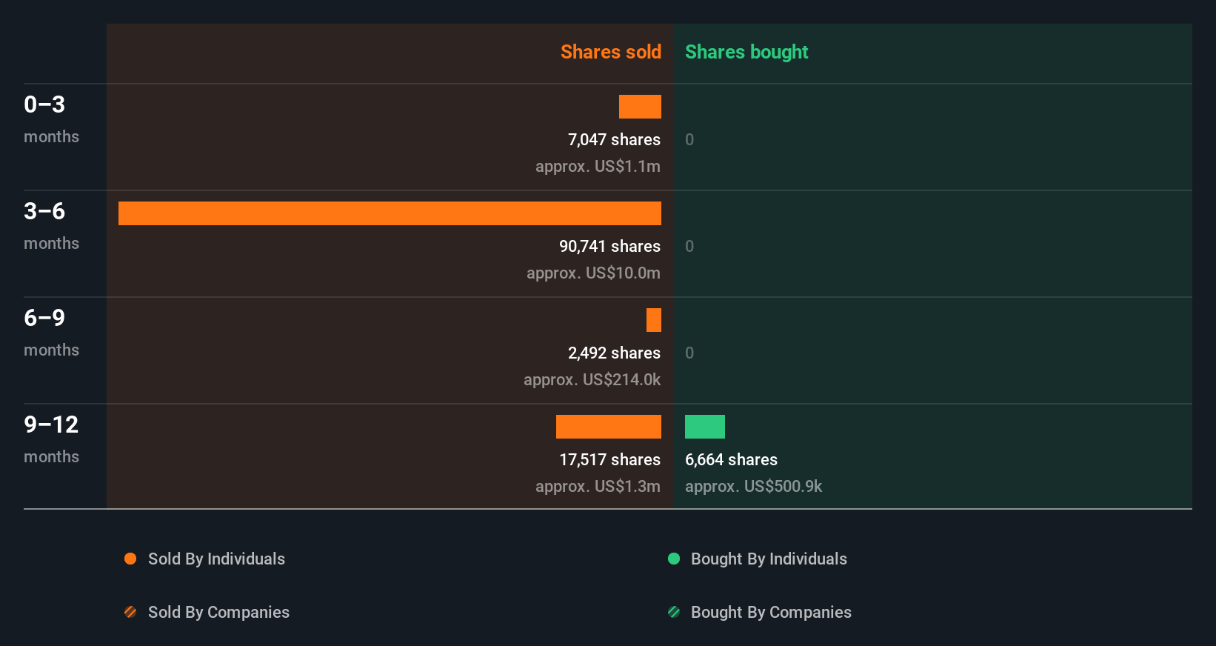Select the Bought By Individuals legend label

click(769, 559)
